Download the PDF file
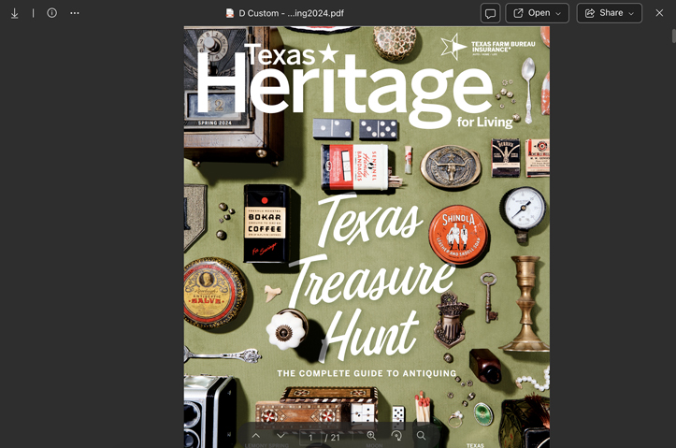The height and width of the screenshot is (448, 676). click(x=14, y=13)
